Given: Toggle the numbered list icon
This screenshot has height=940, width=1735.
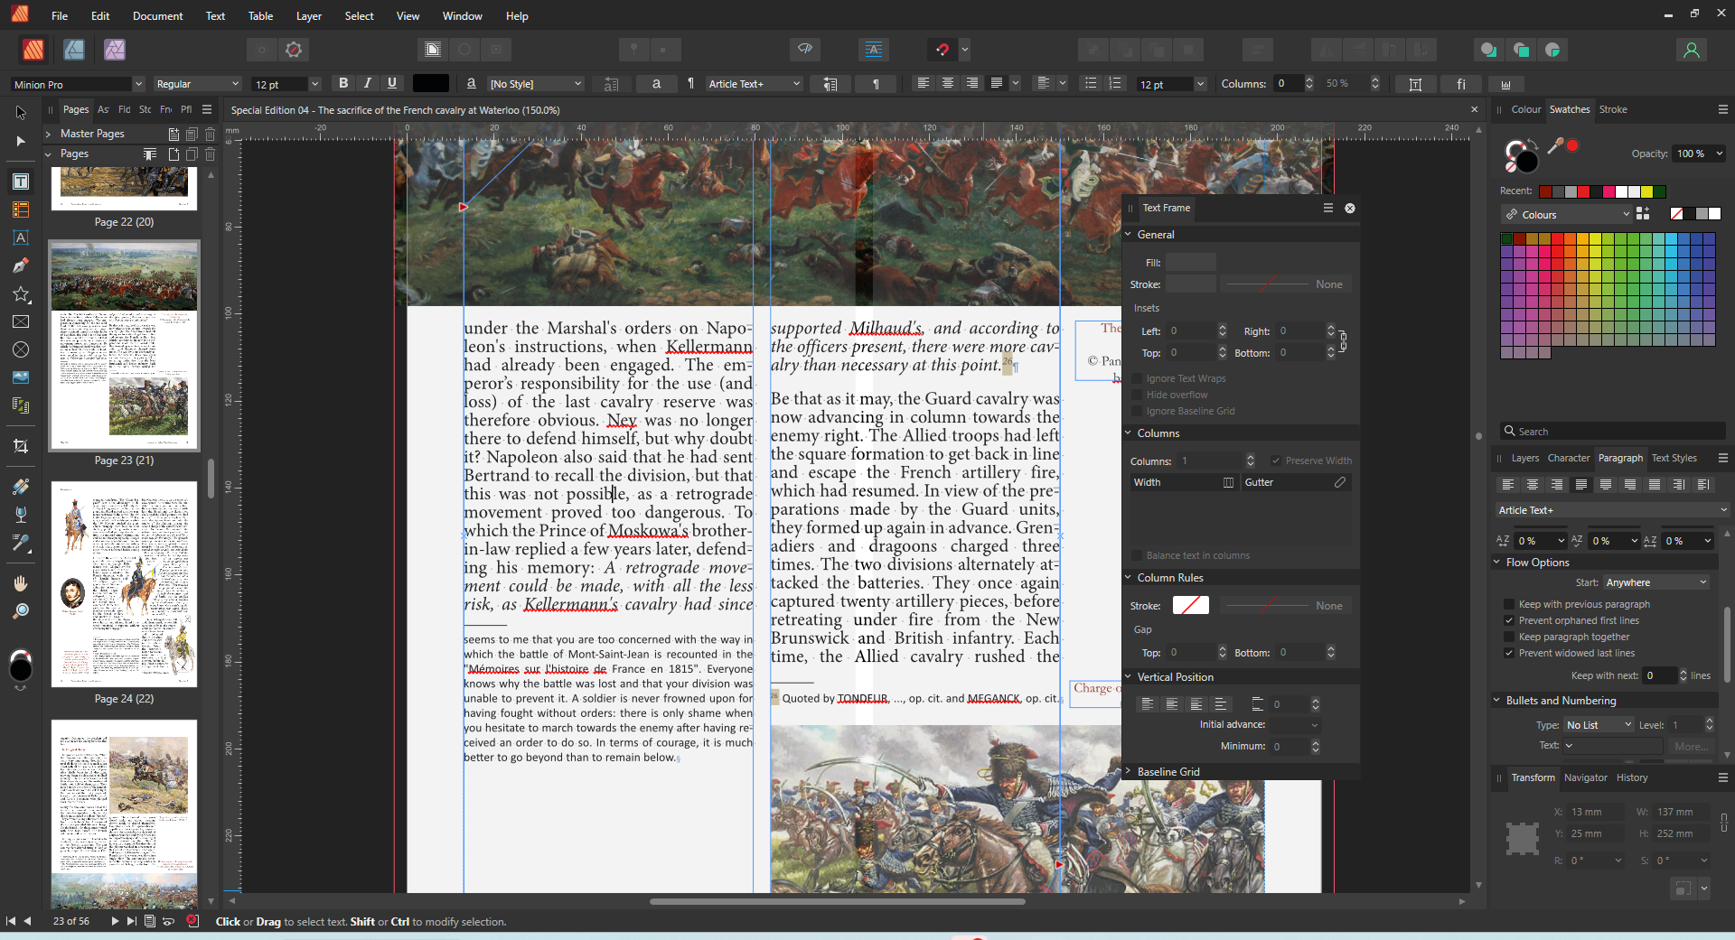Looking at the screenshot, I should [x=1115, y=83].
